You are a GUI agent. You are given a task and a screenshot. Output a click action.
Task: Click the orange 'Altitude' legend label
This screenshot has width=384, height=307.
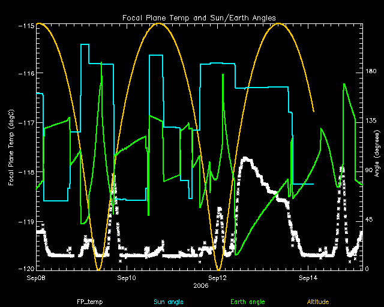coord(320,301)
